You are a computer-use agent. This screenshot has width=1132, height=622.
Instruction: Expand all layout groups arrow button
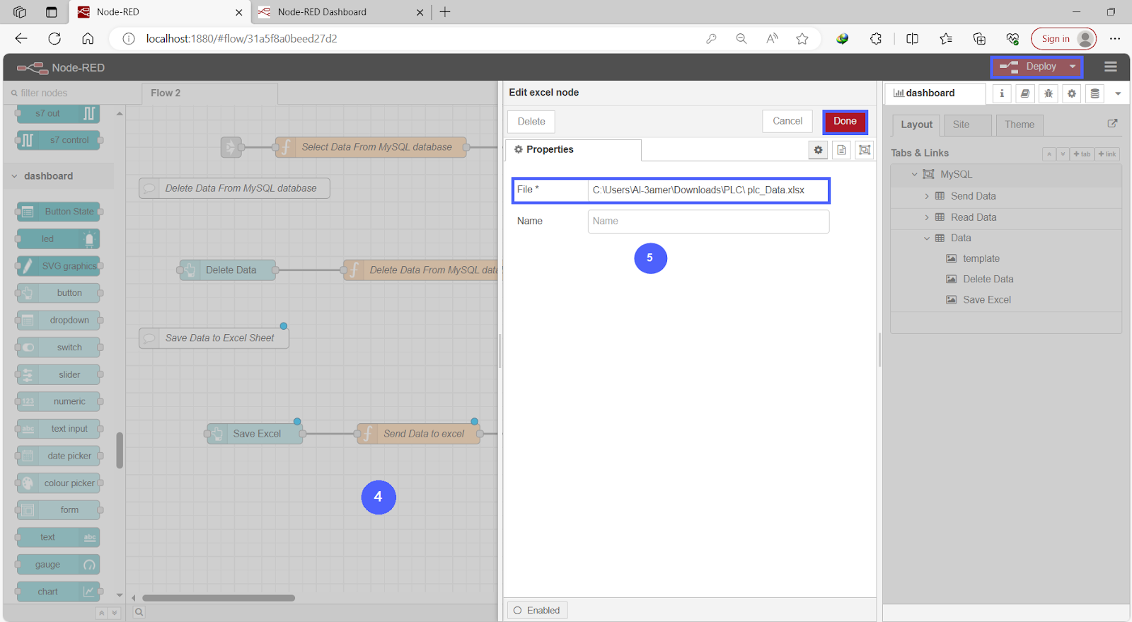1063,154
